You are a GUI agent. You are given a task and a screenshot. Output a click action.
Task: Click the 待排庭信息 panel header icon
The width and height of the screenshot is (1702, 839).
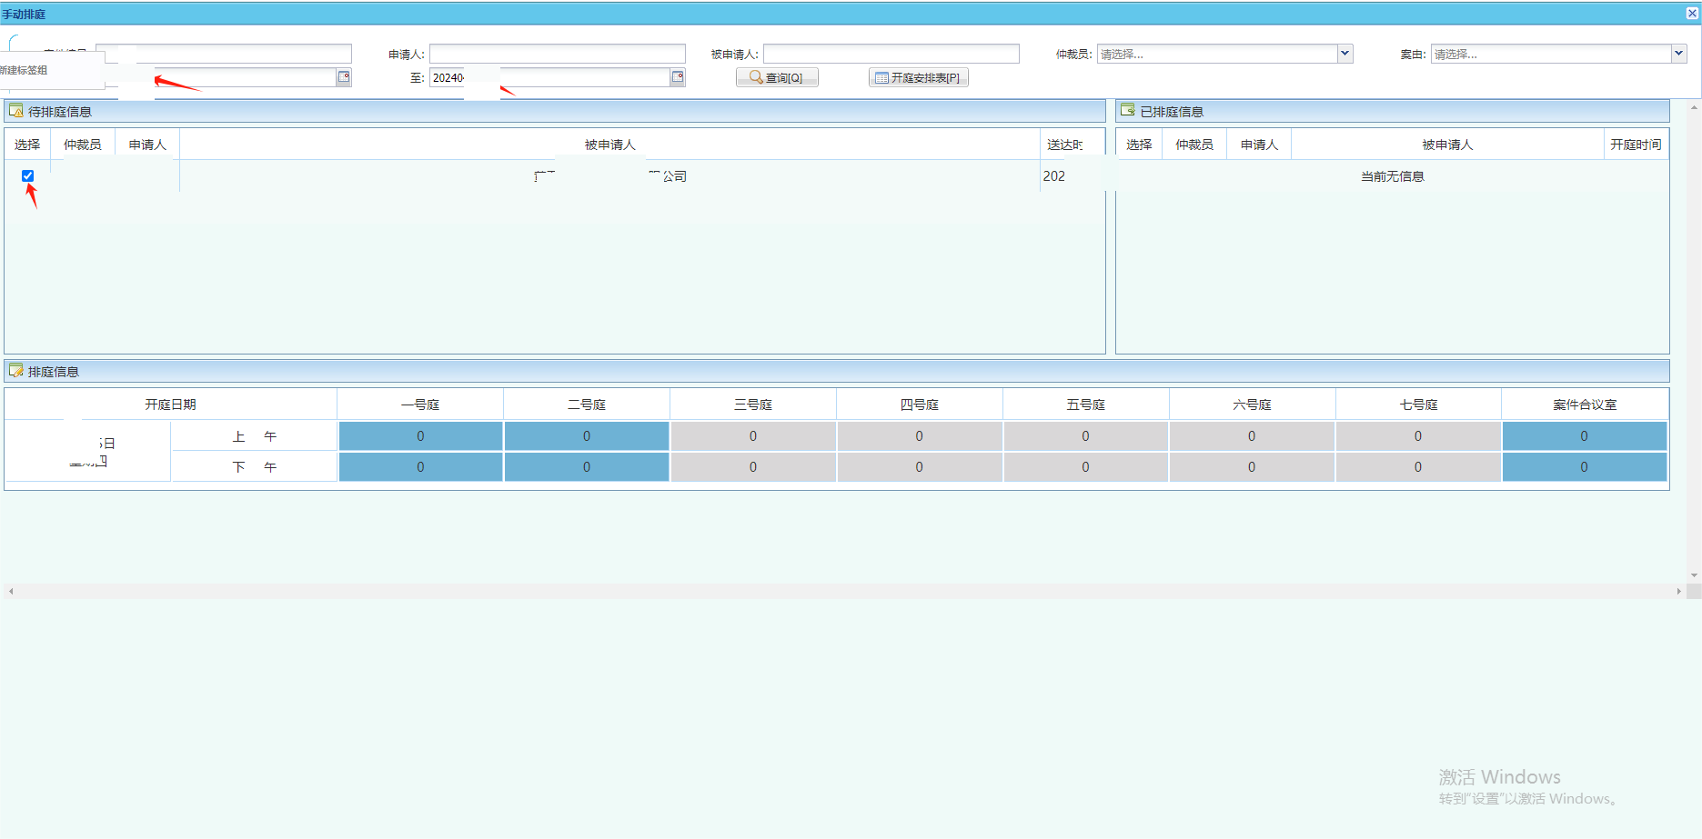click(x=15, y=111)
